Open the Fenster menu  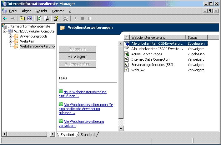(58, 11)
